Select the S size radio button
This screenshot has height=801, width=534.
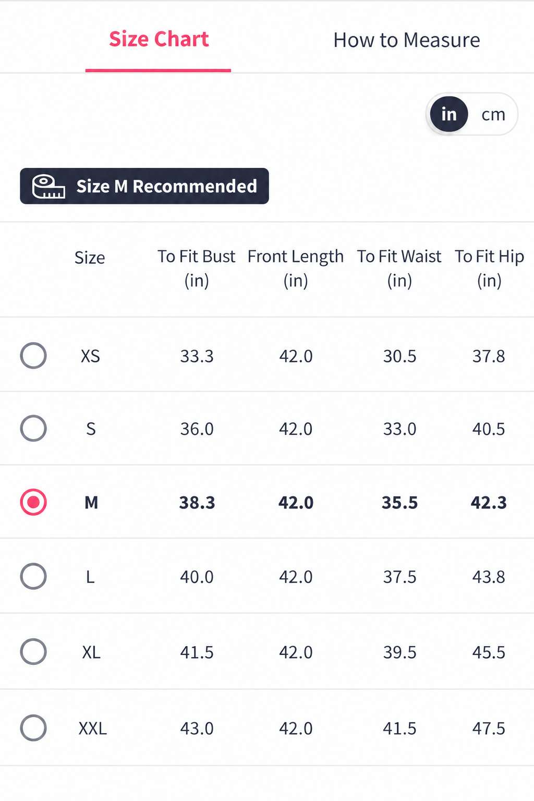click(33, 428)
